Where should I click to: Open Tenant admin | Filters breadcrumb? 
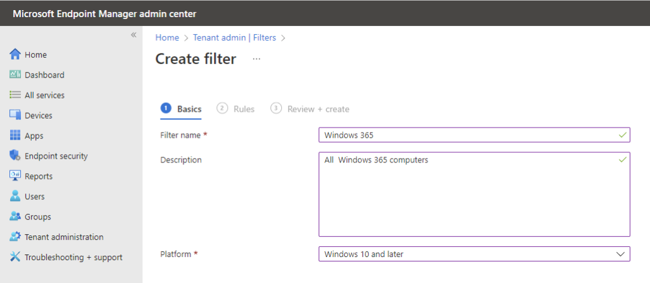[234, 37]
